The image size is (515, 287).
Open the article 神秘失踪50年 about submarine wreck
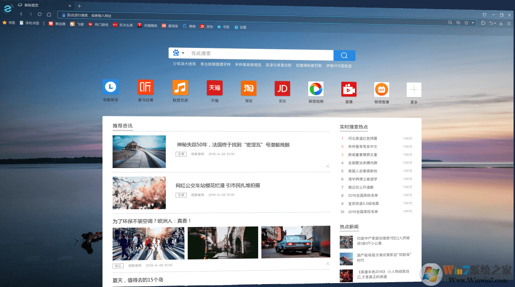click(233, 144)
